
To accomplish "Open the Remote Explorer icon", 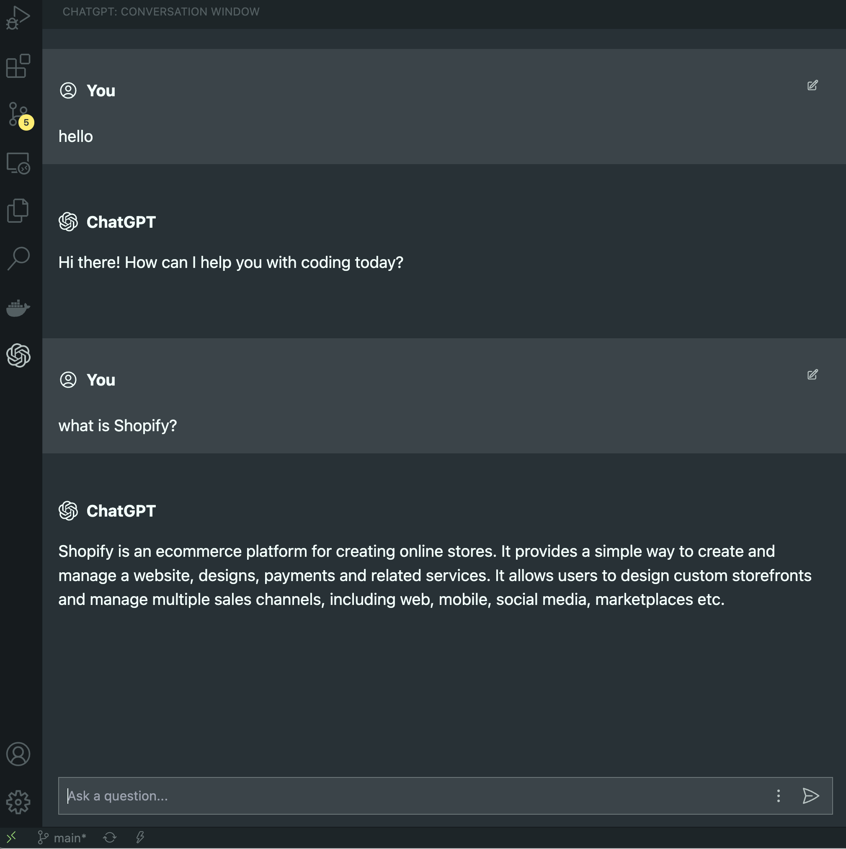I will (18, 163).
